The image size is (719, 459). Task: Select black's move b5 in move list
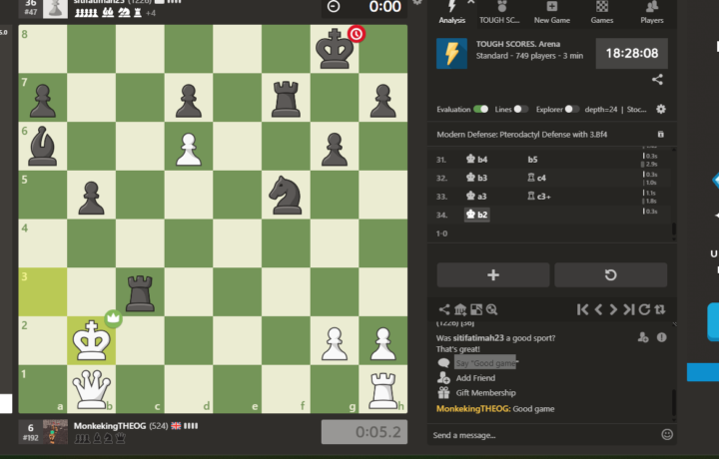(x=532, y=160)
